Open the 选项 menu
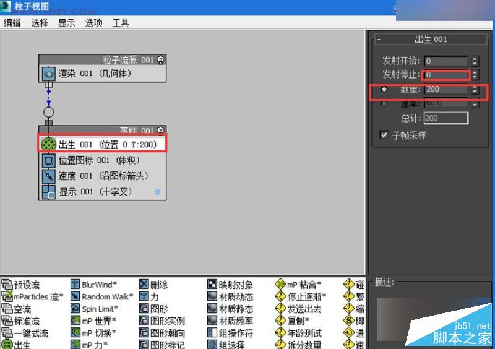 coord(93,23)
